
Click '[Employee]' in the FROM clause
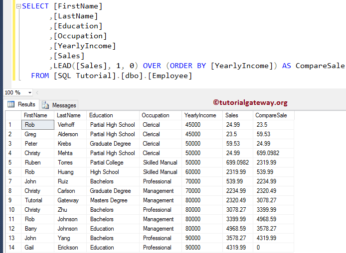pos(170,76)
